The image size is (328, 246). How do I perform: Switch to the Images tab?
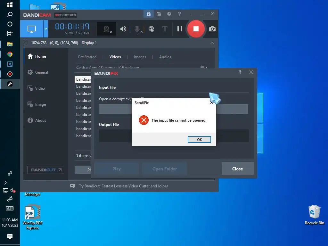pyautogui.click(x=140, y=57)
